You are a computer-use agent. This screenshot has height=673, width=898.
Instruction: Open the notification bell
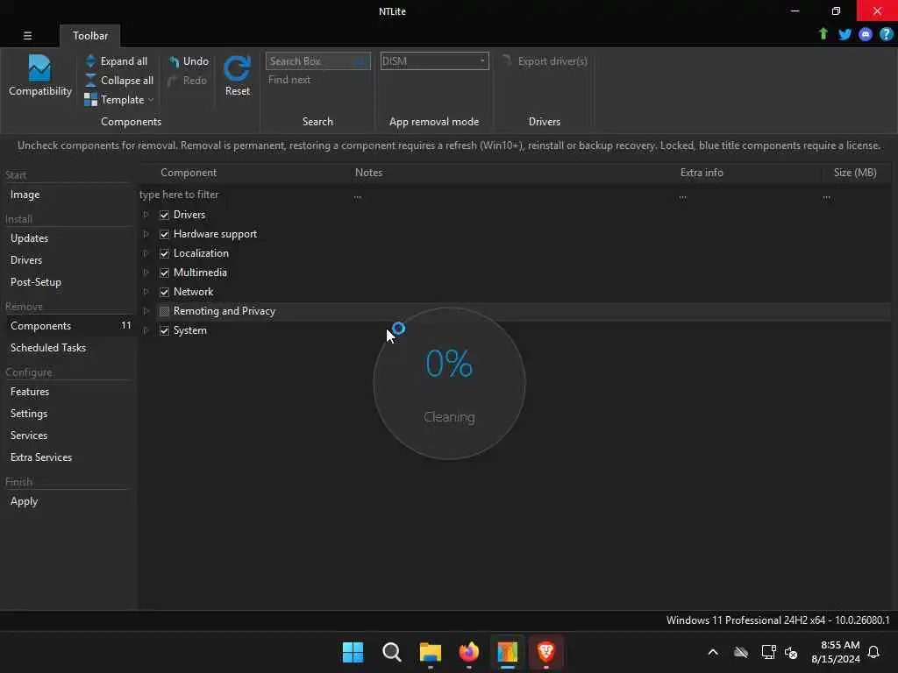point(873,652)
